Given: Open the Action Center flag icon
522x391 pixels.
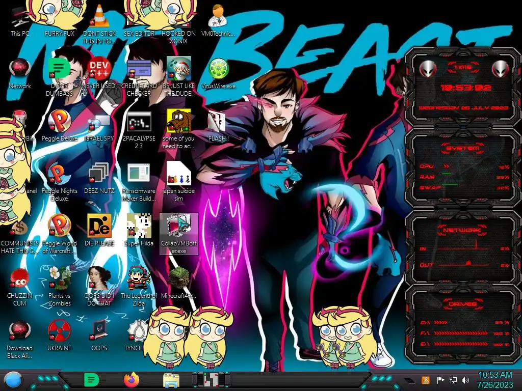Looking at the screenshot, I should (x=440, y=380).
